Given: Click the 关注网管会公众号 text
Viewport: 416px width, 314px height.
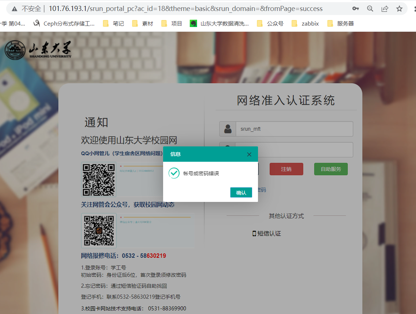Looking at the screenshot, I should coord(128,204).
